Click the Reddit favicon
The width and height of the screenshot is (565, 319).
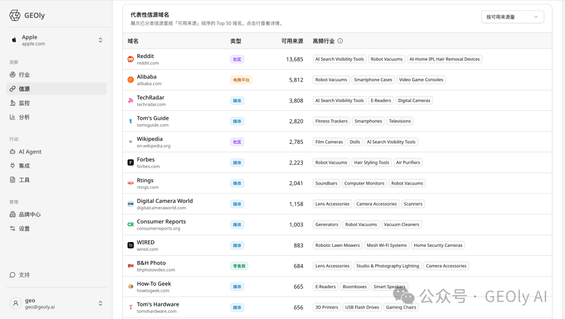point(130,59)
